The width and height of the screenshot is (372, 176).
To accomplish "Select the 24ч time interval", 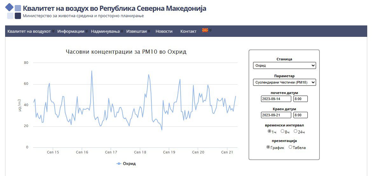I will tap(295, 131).
